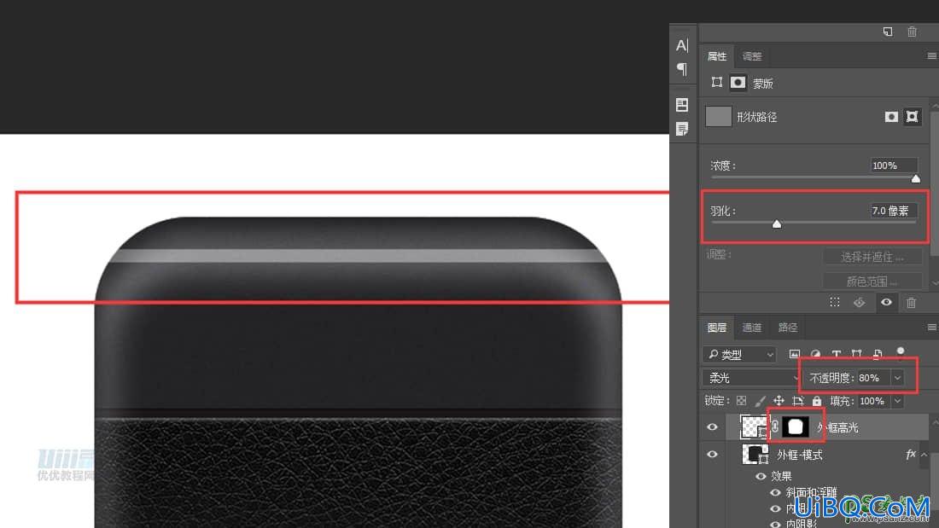Switch to the 调整 tab
939x528 pixels.
click(x=752, y=56)
